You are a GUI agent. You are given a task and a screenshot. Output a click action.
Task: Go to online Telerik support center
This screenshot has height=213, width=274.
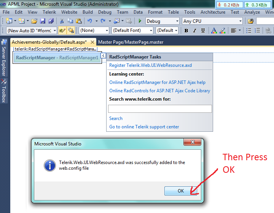click(144, 127)
